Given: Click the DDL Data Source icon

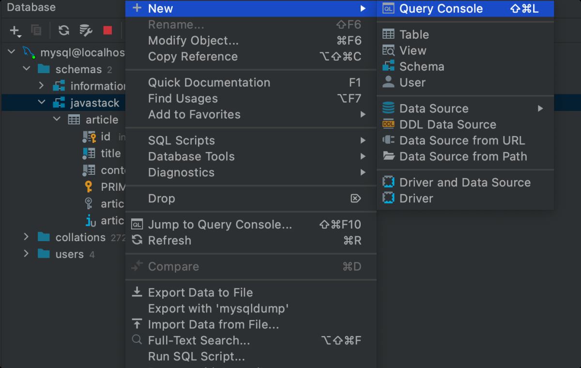Looking at the screenshot, I should (x=388, y=124).
